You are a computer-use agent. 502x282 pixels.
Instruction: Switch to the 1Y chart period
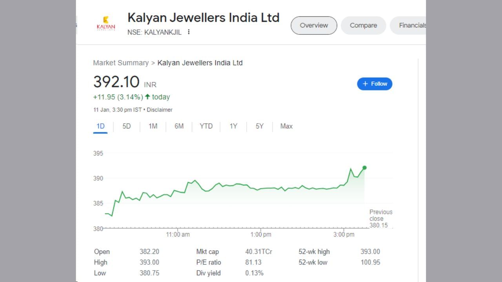click(x=233, y=126)
